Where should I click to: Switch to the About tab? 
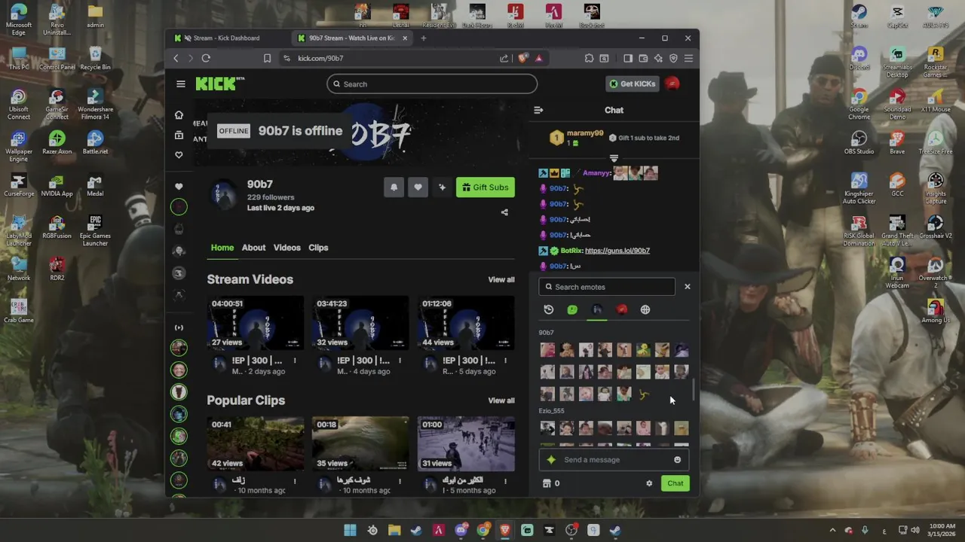coord(253,248)
